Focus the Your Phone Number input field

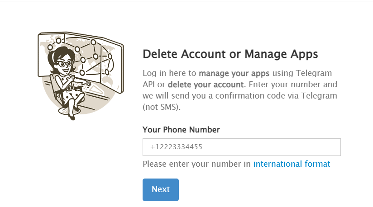click(241, 147)
